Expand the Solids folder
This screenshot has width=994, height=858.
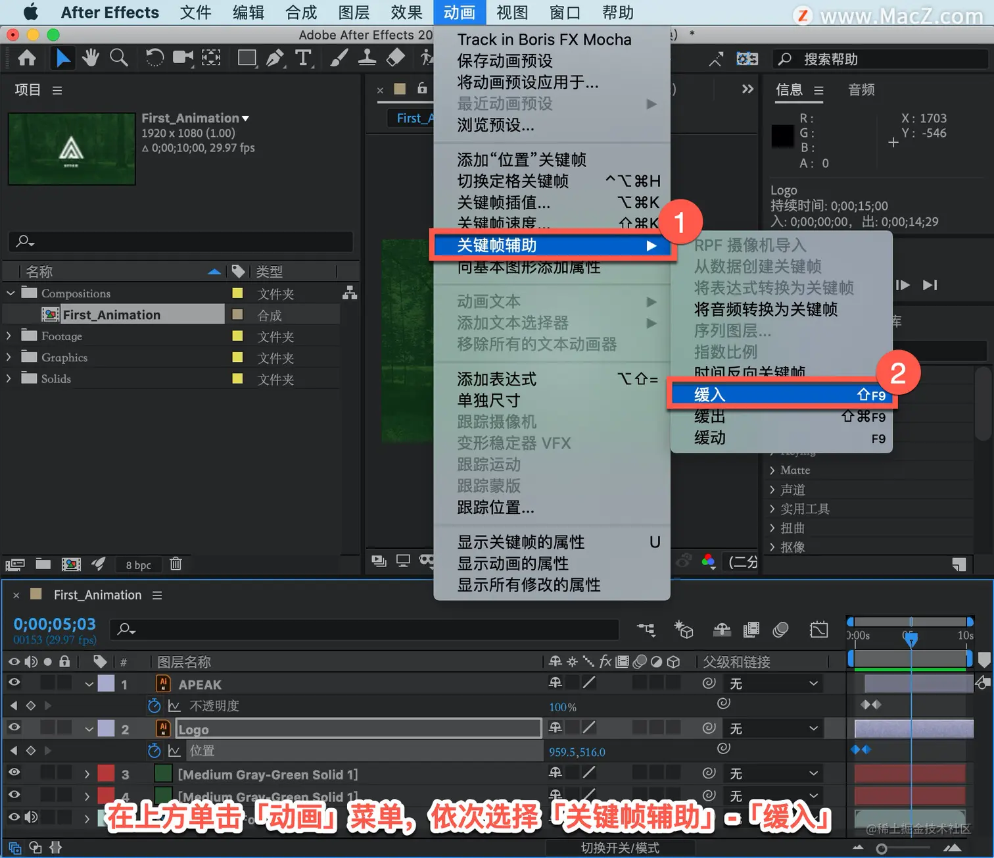9,379
